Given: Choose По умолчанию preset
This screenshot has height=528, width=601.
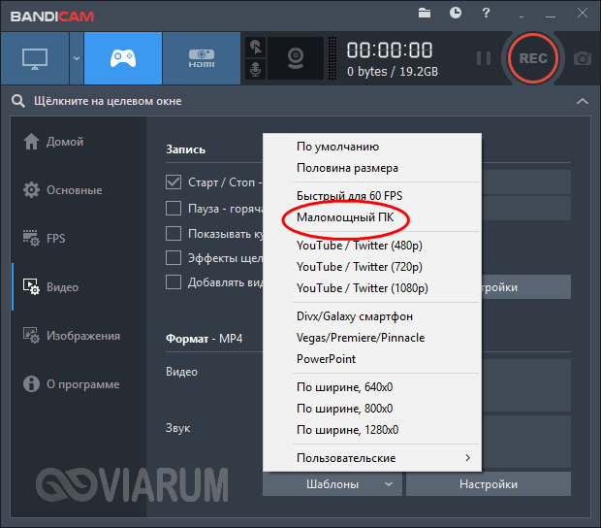Looking at the screenshot, I should [372, 147].
